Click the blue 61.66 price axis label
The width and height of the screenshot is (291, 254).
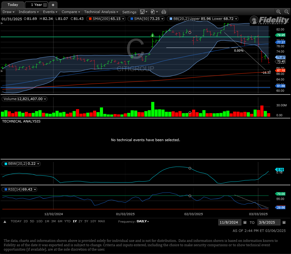(280, 86)
